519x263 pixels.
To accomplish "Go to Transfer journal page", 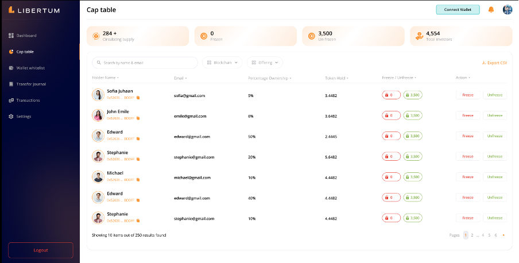I will 31,84.
